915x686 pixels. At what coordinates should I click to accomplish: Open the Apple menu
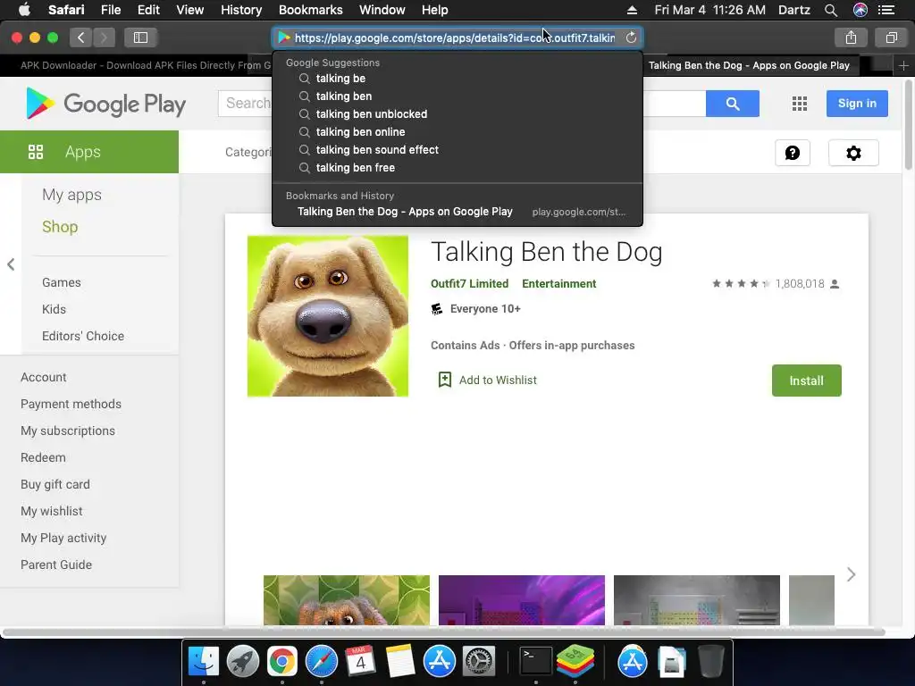point(24,10)
